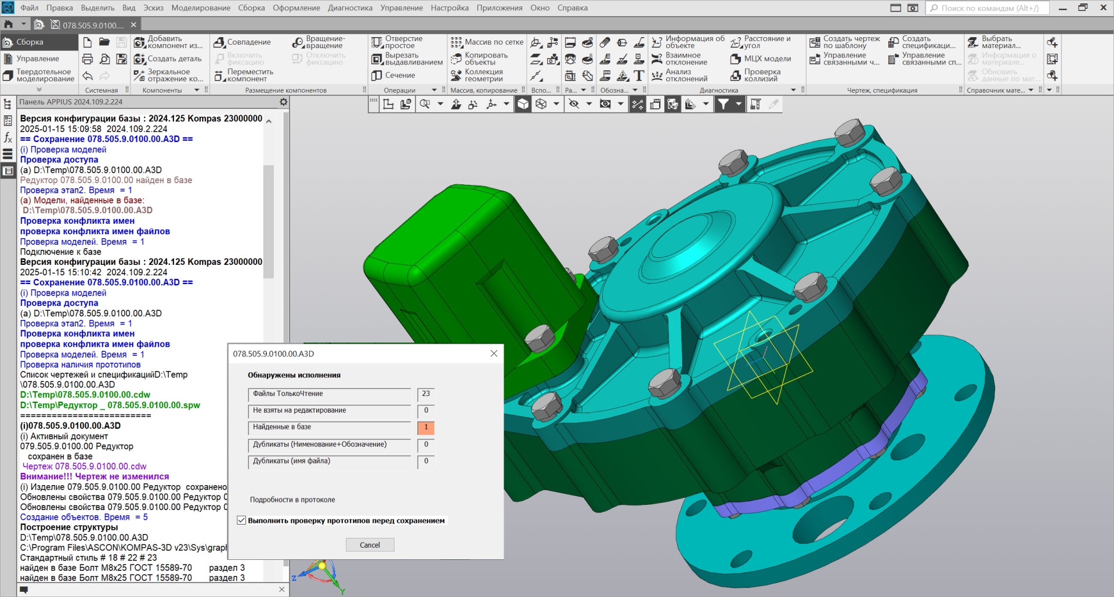Image resolution: width=1114 pixels, height=597 pixels.
Task: Open the filter funnel dropdown arrow
Action: coord(739,104)
